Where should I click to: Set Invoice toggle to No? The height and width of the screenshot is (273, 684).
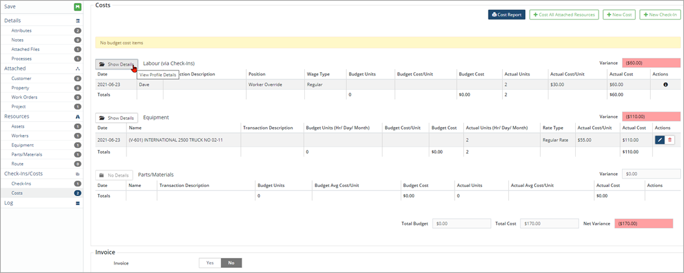pos(231,263)
